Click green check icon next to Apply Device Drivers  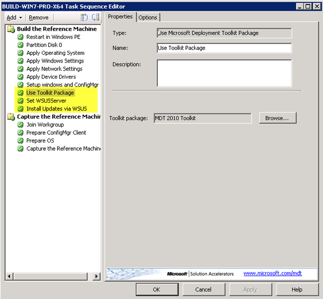(20, 77)
